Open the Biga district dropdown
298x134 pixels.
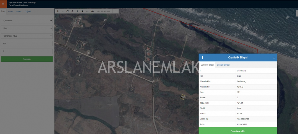click(27, 28)
